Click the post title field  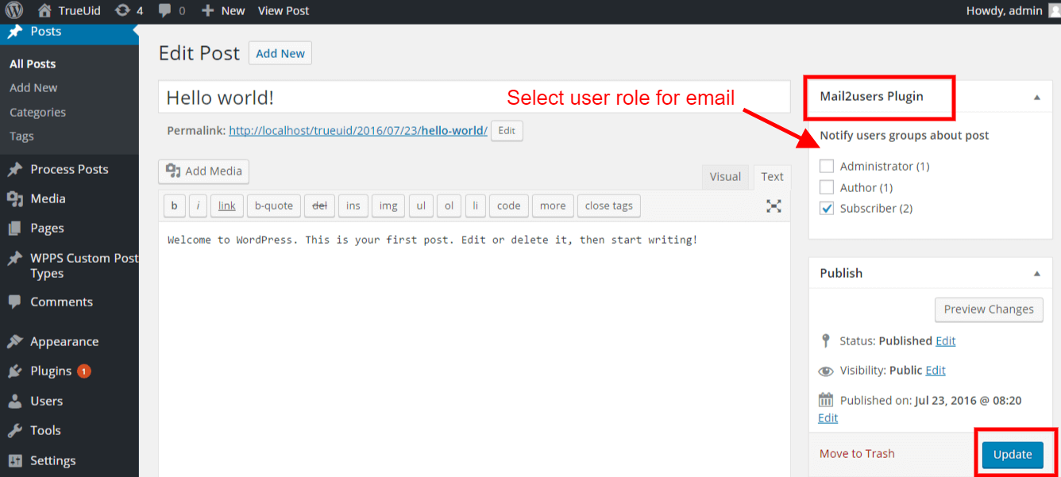click(473, 98)
